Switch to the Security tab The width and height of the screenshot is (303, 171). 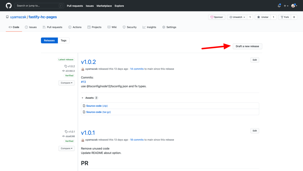130,27
